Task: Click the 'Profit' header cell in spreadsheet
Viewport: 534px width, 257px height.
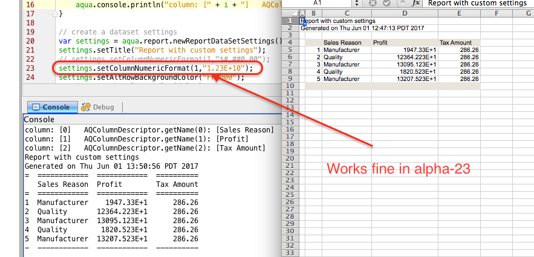Action: (405, 42)
